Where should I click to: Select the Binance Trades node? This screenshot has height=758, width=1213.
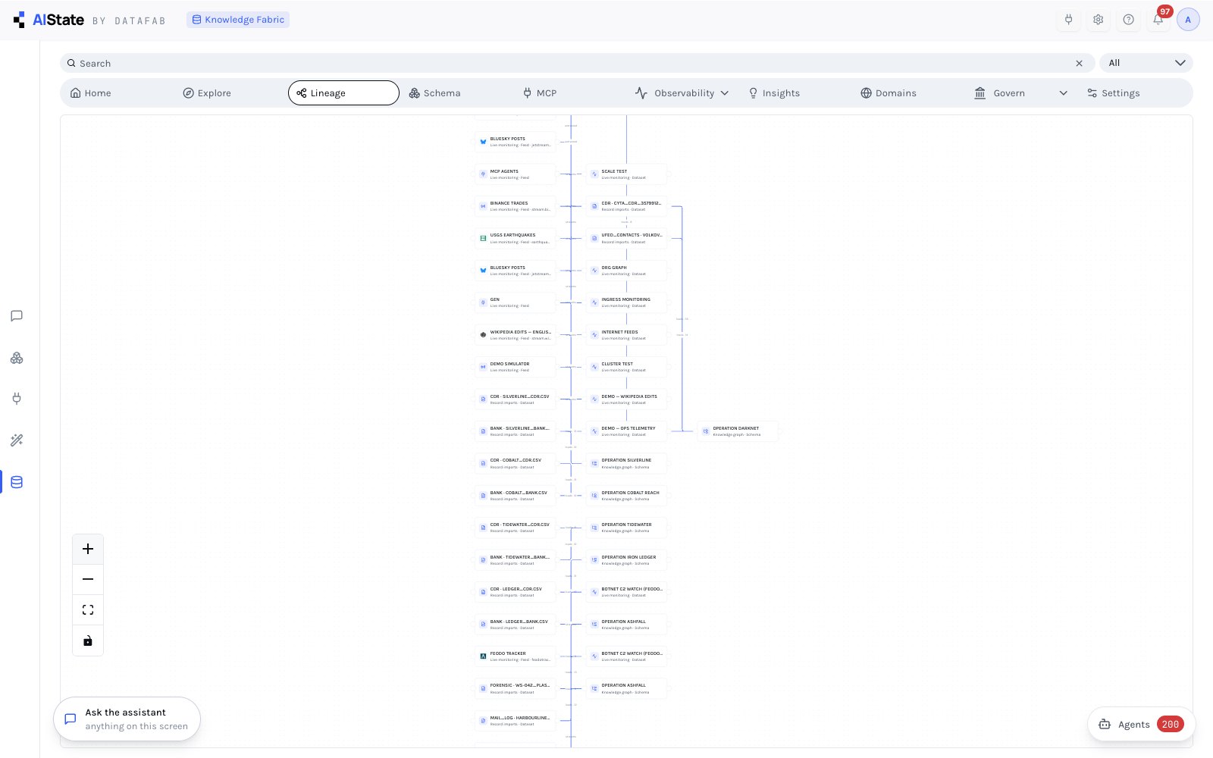[x=516, y=206]
